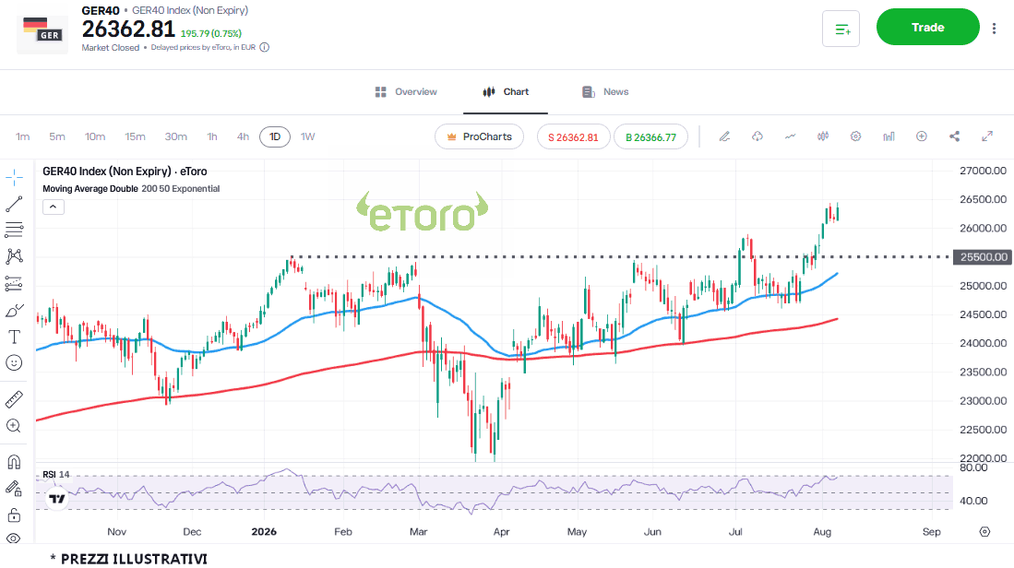Screen dimensions: 1014x568
Task: Switch to the Chart tab
Action: click(x=506, y=92)
